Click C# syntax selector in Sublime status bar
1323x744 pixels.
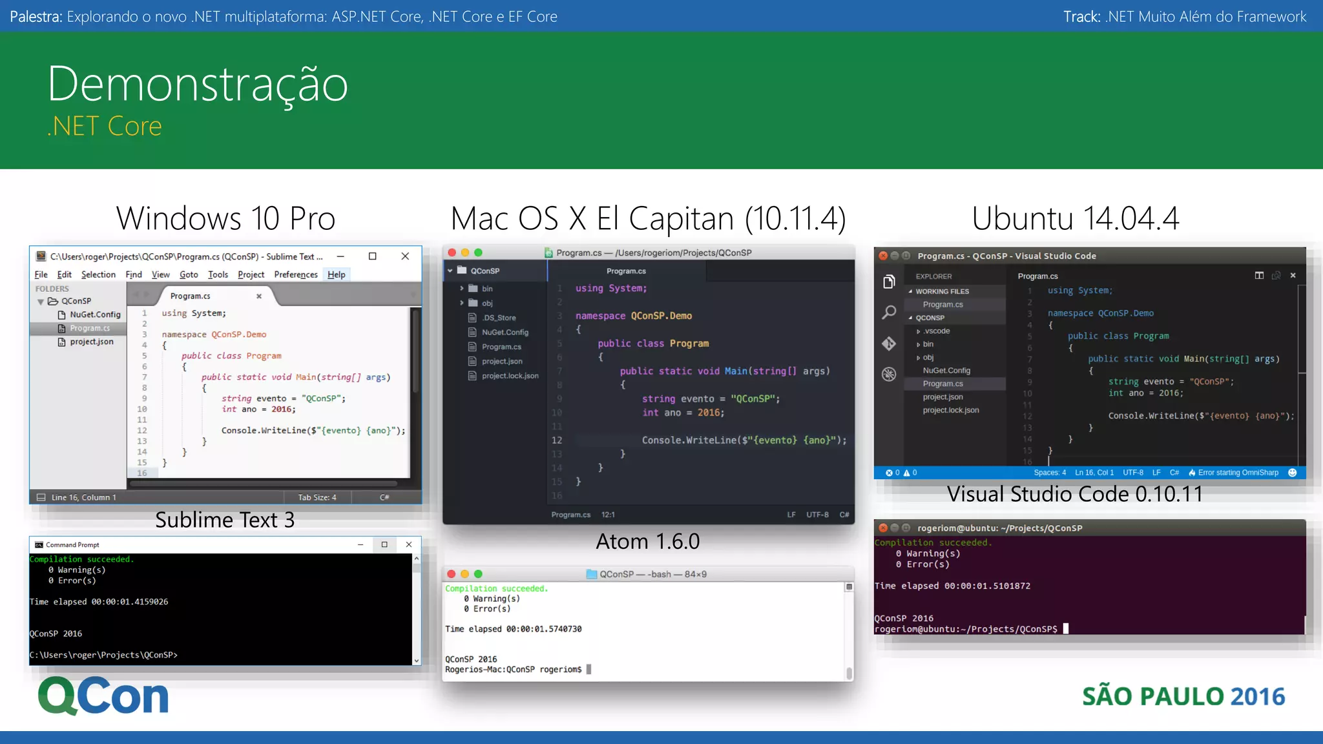point(384,497)
